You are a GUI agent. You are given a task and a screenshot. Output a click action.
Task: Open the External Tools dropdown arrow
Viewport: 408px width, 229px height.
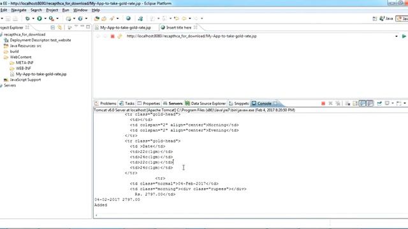click(x=57, y=18)
